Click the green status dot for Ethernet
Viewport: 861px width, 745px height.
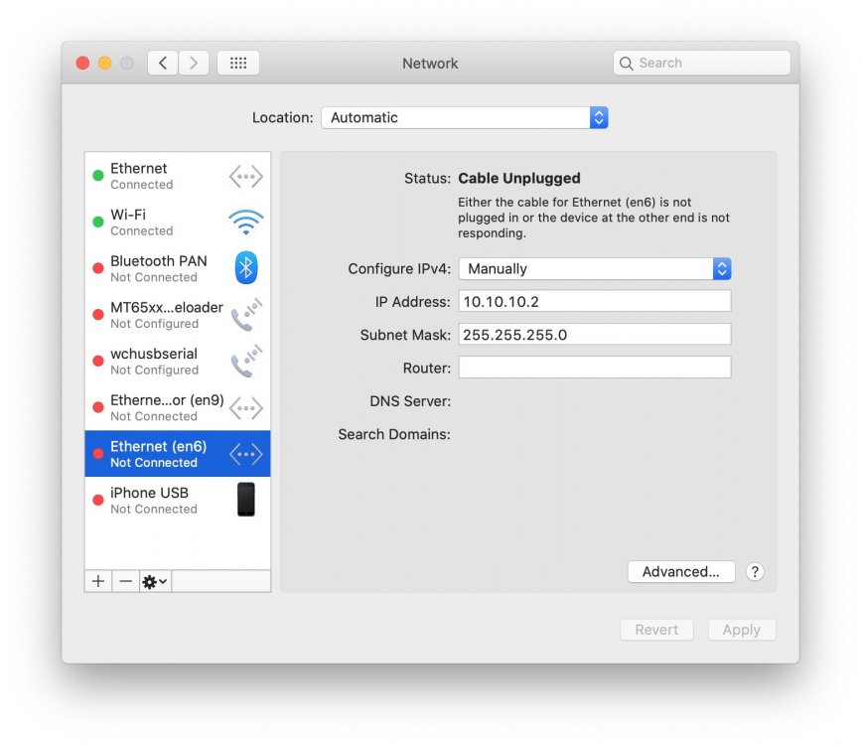tap(98, 176)
